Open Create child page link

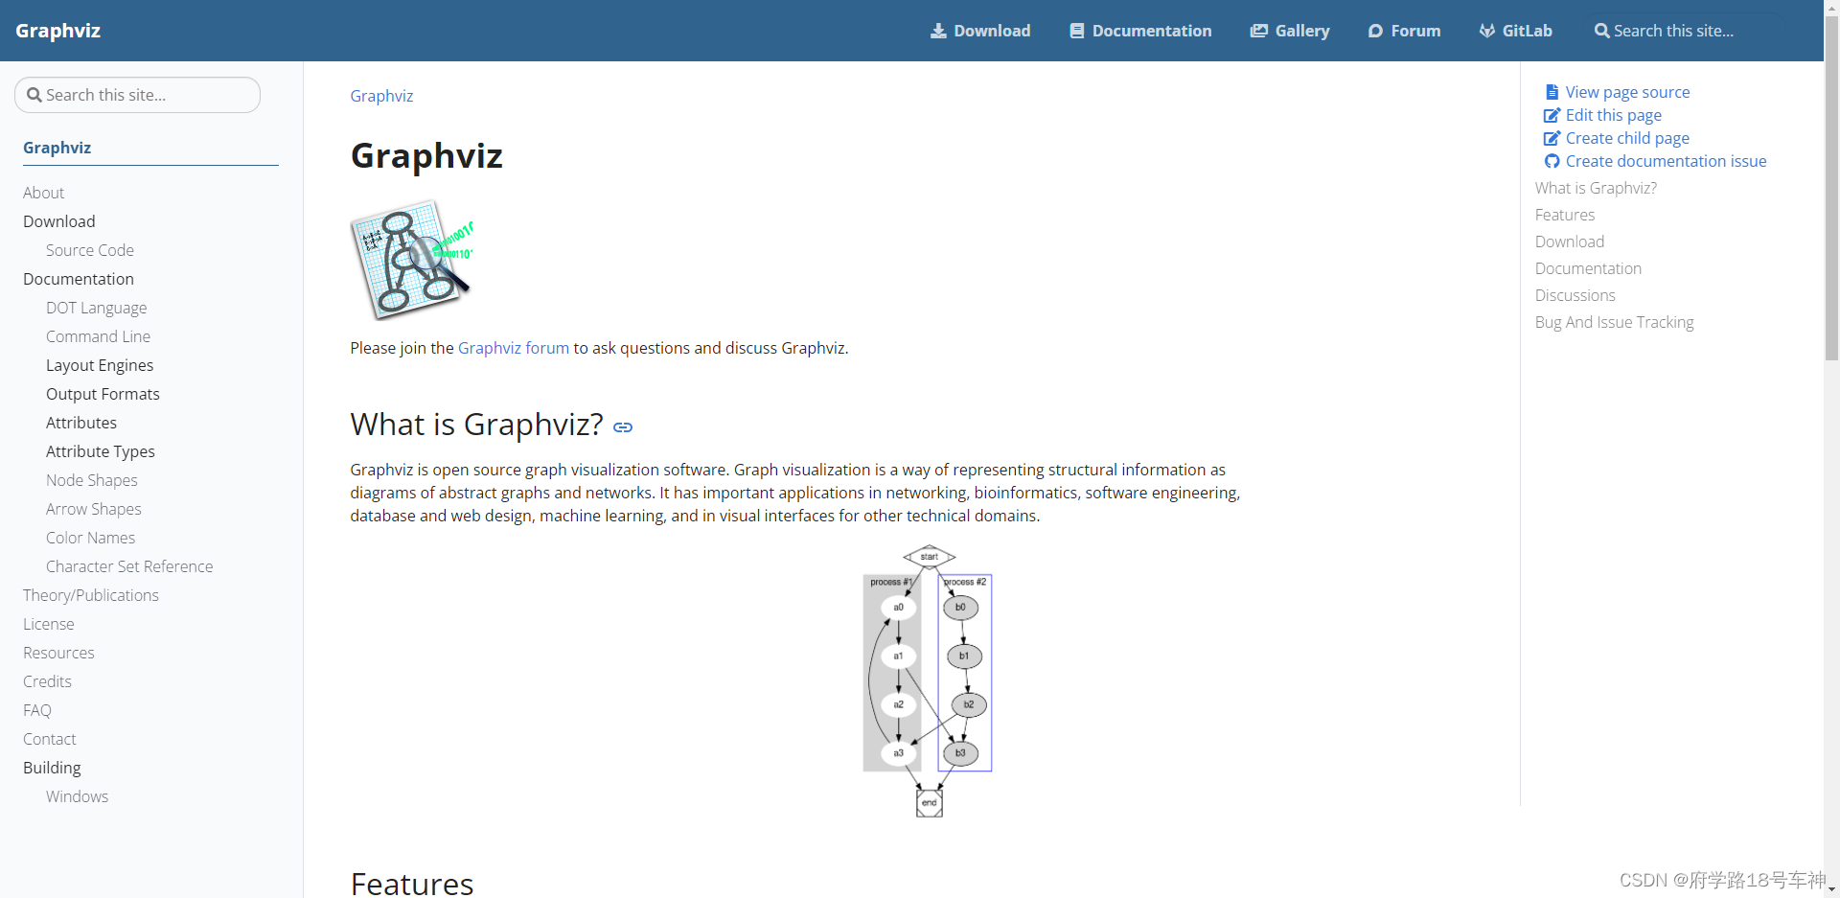[x=1627, y=138]
